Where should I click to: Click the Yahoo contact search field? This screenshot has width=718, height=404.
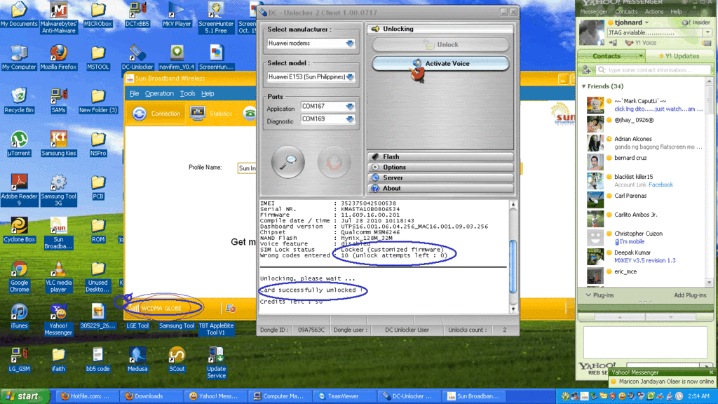(x=654, y=70)
